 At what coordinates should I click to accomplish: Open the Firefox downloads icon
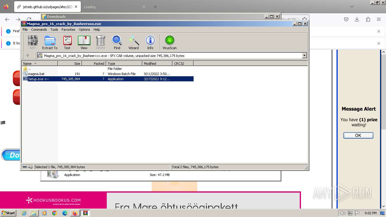[357, 19]
